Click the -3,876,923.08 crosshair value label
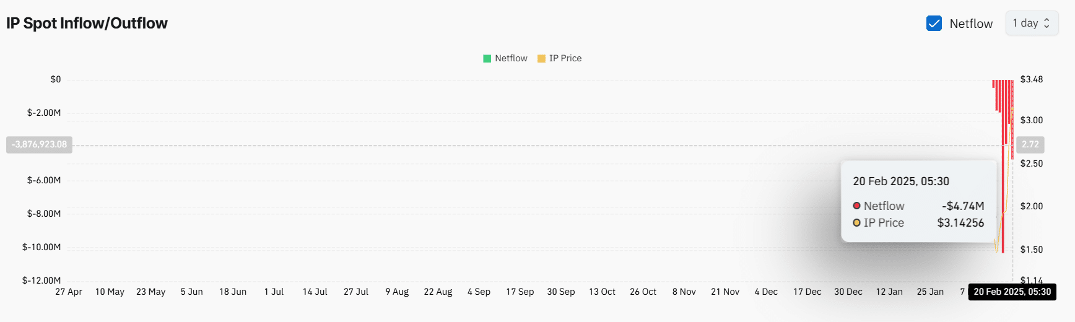Screen dimensions: 1075x322 coord(39,144)
